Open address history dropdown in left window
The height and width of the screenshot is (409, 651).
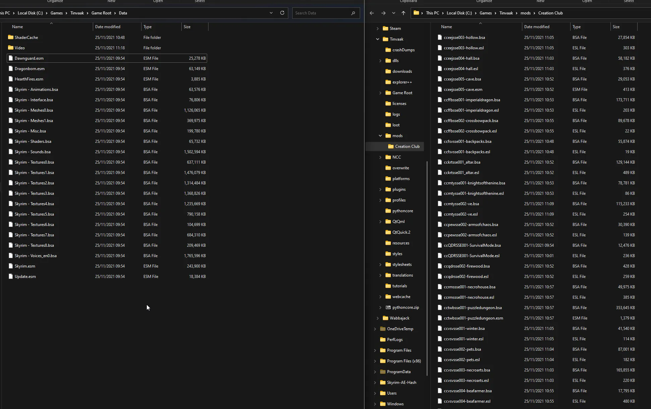click(271, 13)
